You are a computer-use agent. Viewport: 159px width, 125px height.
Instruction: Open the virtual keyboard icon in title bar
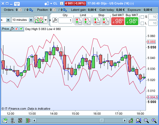pyautogui.click(x=17, y=4)
